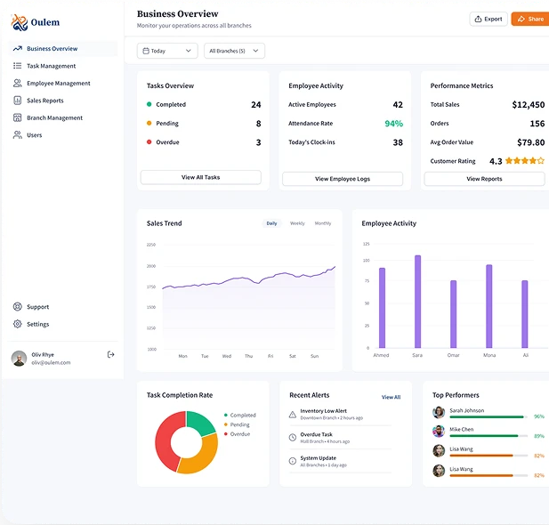Click the Oulem logo icon

point(20,22)
